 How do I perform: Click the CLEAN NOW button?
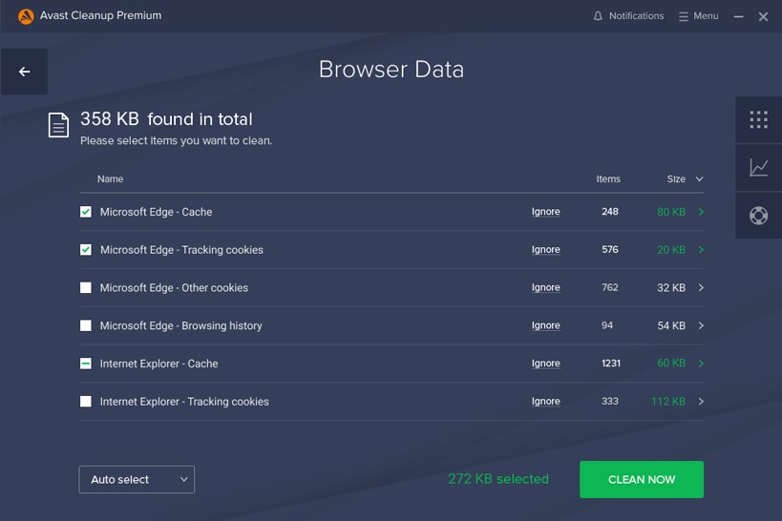pyautogui.click(x=642, y=480)
